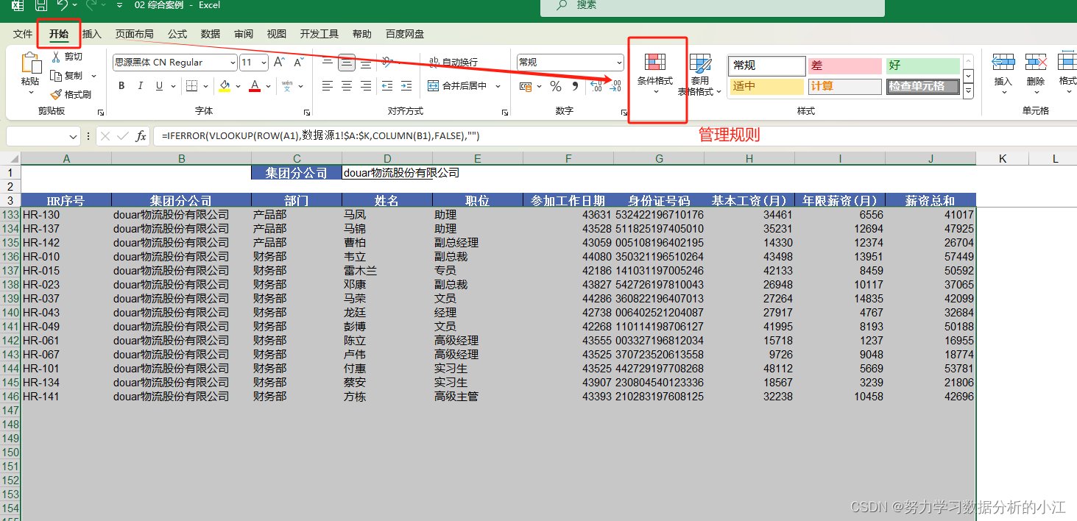Viewport: 1077px width, 521px height.
Task: Expand the cell styles gallery more arrow
Action: [x=969, y=92]
